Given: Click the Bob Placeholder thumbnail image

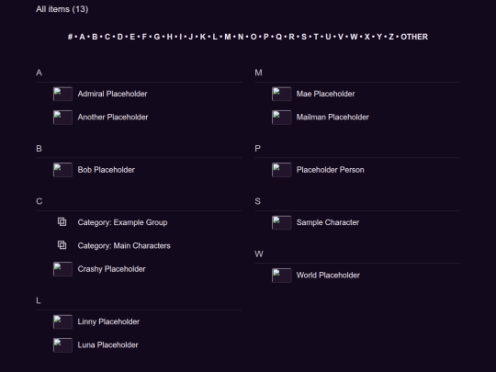Looking at the screenshot, I should 62,170.
